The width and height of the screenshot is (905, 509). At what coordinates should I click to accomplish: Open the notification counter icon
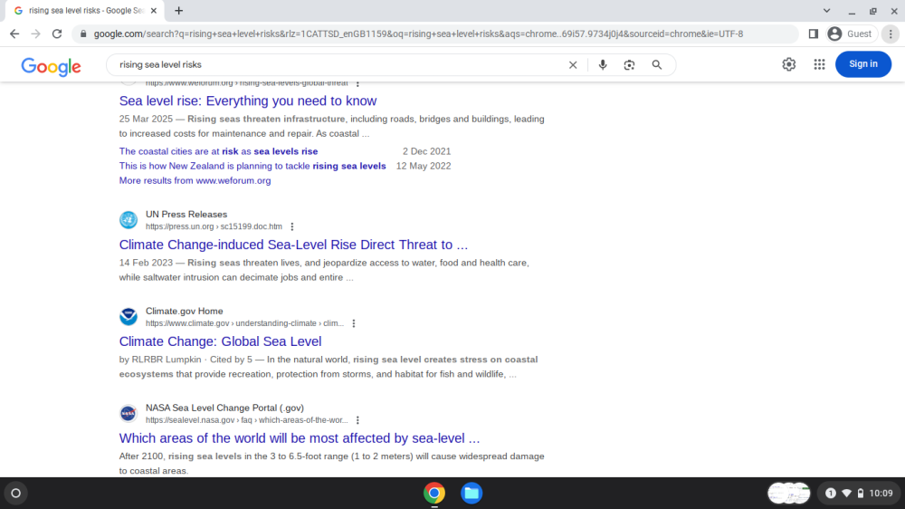point(831,494)
